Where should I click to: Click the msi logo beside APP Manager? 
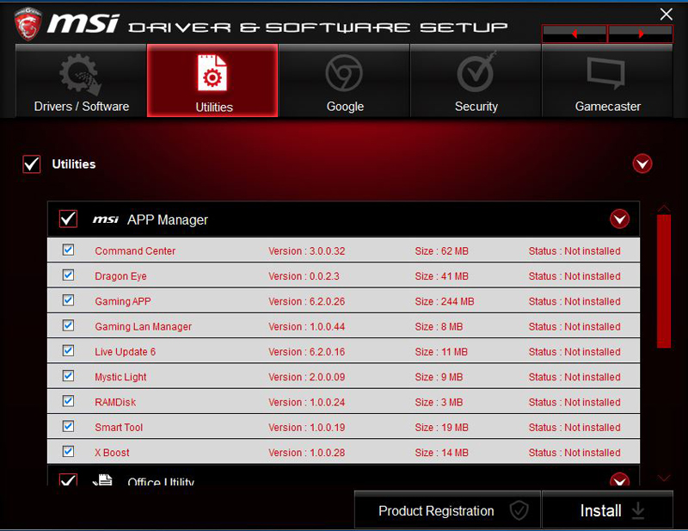pyautogui.click(x=105, y=219)
